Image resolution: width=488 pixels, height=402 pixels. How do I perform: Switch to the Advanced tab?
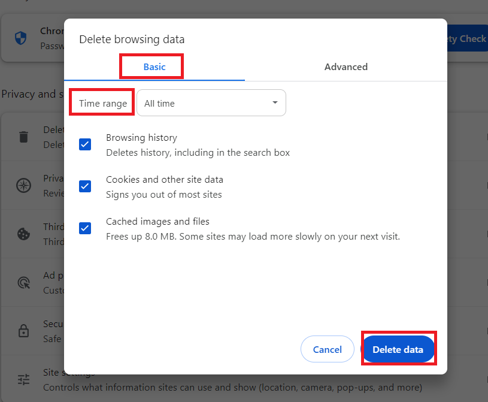346,67
